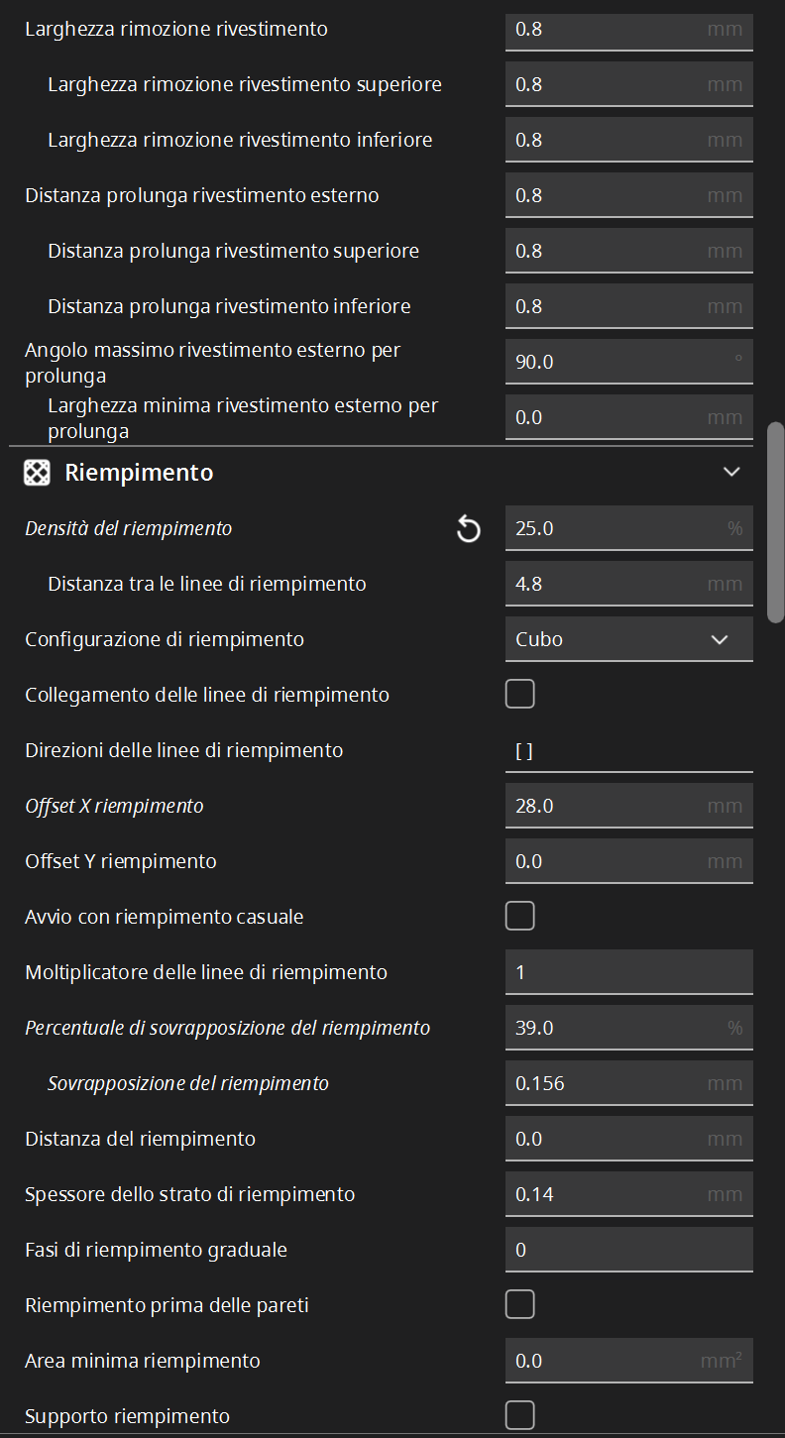The width and height of the screenshot is (785, 1438).
Task: Click the Riempimento infill category icon
Action: [37, 473]
